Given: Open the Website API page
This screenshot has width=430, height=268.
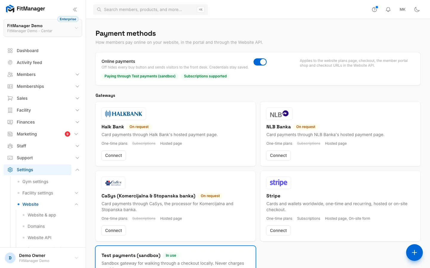Looking at the screenshot, I should pos(39,238).
